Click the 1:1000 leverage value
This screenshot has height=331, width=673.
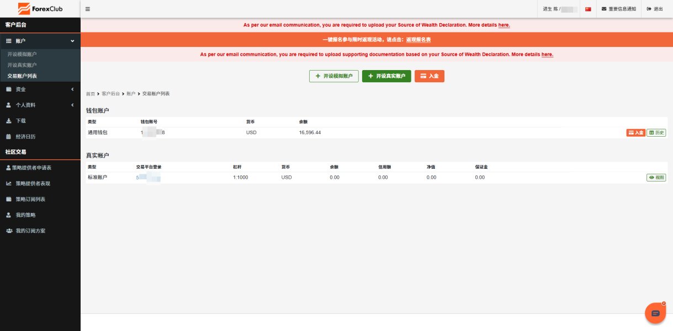(x=242, y=178)
